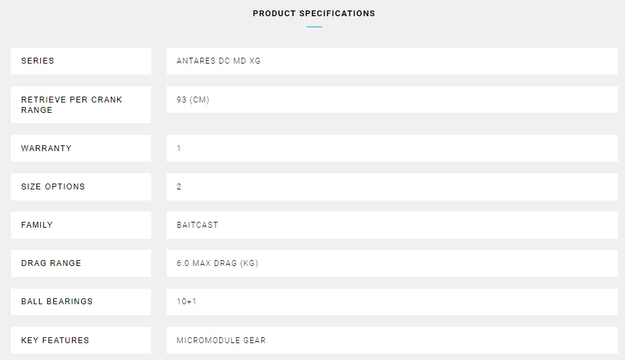Click the (KG) unit in drag value
Screen dimensions: 625x360
coord(250,263)
